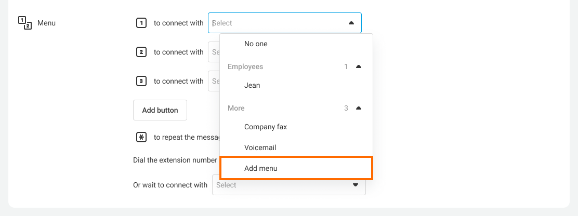The height and width of the screenshot is (216, 578).
Task: Open the key 3 connect-with dropdown
Action: (214, 81)
